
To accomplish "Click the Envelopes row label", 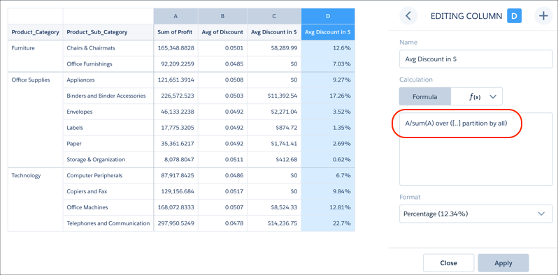I will 80,112.
